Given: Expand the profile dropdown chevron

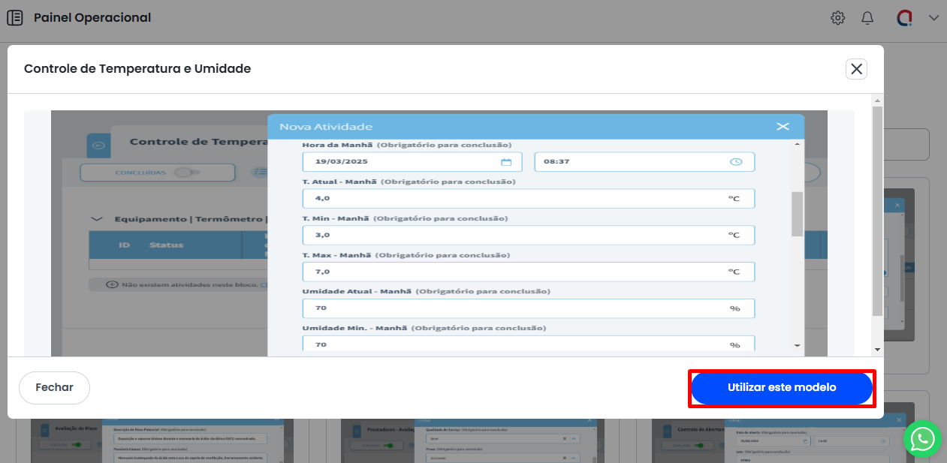Looking at the screenshot, I should click(933, 18).
